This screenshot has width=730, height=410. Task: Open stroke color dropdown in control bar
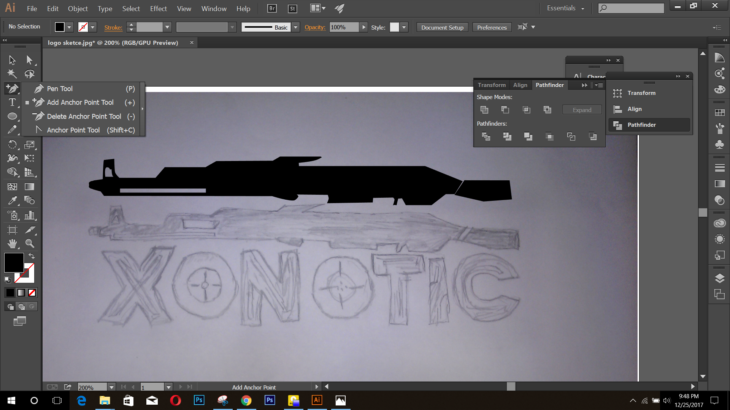coord(92,27)
